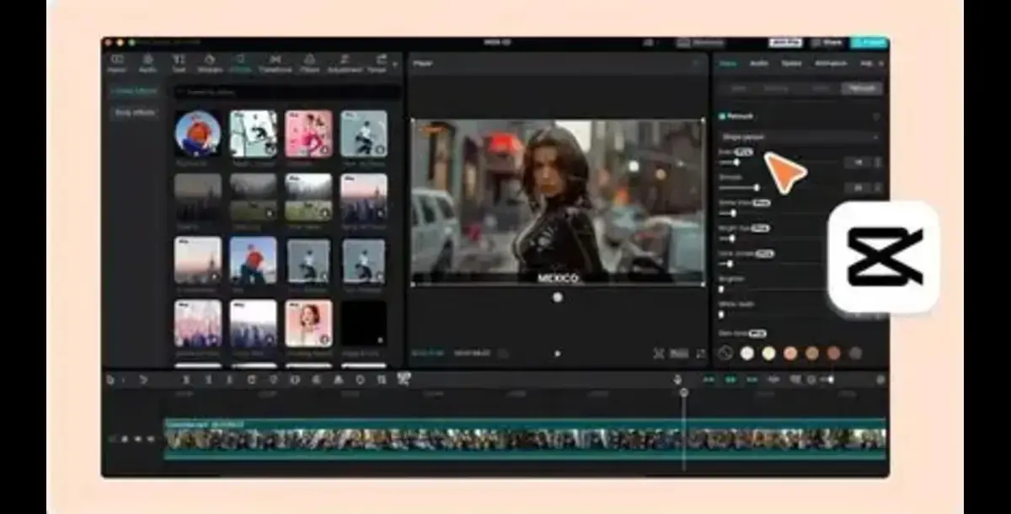This screenshot has width=1011, height=514.
Task: Select Body effects in the sidebar
Action: 135,112
